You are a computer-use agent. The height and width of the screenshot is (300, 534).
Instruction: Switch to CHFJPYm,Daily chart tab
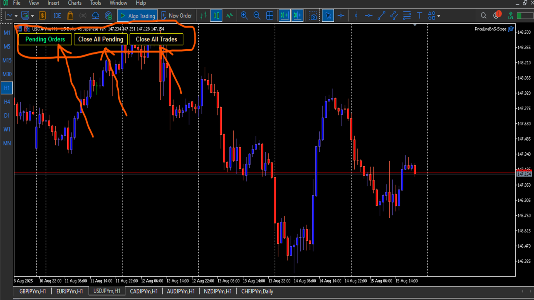(257, 291)
